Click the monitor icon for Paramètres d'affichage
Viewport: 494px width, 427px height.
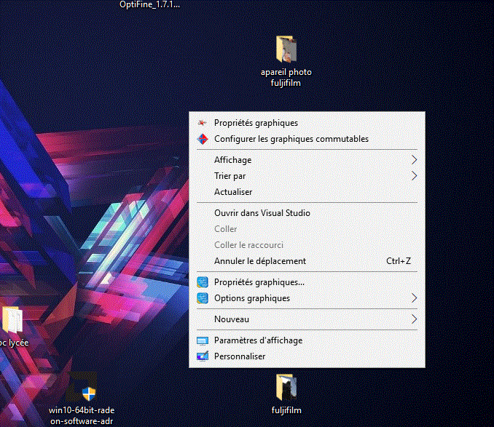tap(203, 340)
